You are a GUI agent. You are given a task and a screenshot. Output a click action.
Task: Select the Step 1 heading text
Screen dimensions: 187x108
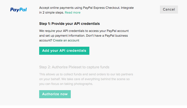coord(70,24)
